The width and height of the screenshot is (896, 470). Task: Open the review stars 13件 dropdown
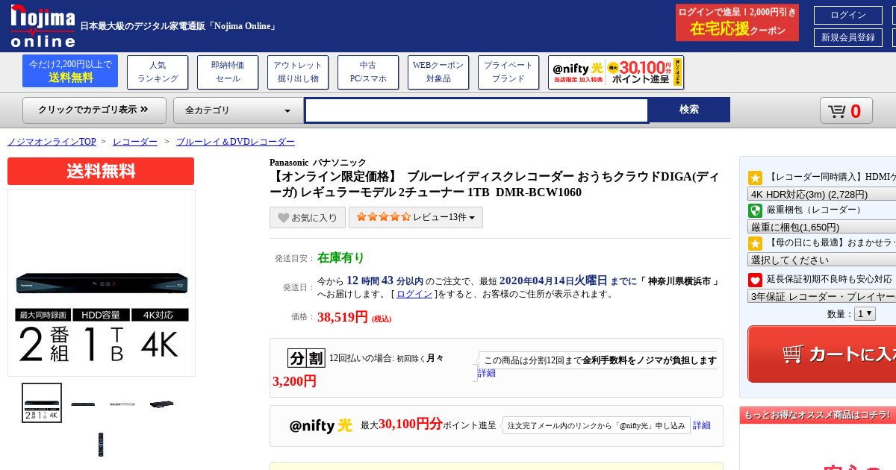(416, 218)
